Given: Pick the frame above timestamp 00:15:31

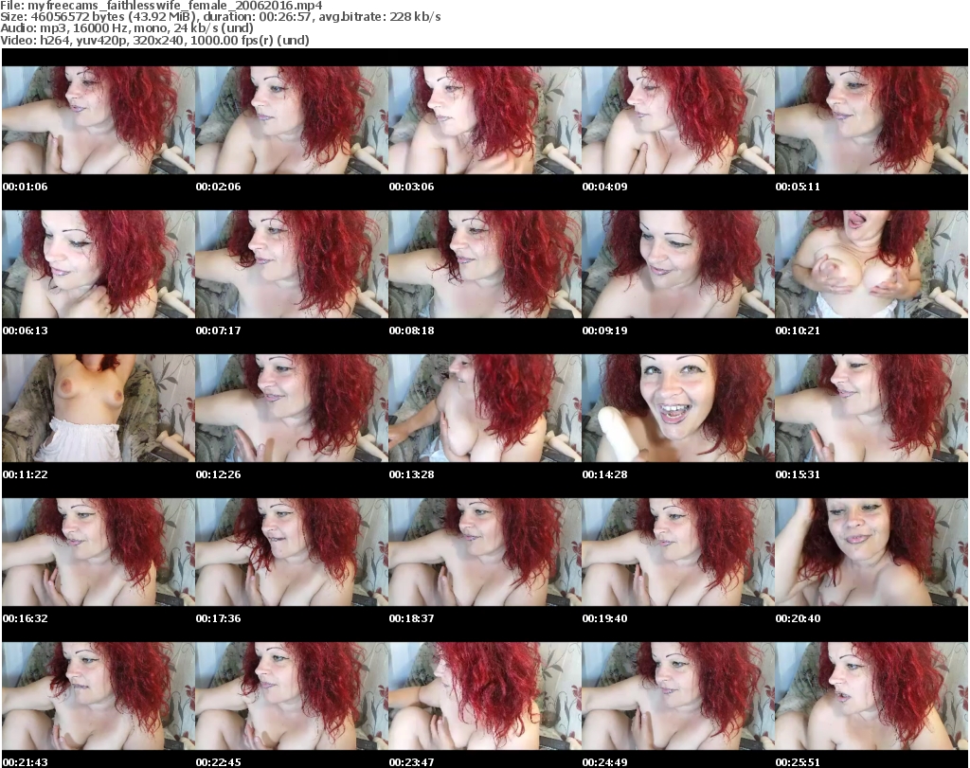Looking at the screenshot, I should pyautogui.click(x=871, y=408).
